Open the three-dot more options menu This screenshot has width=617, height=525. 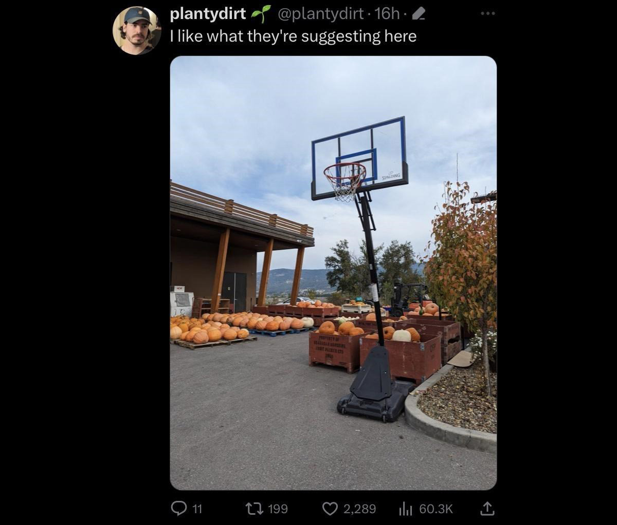coord(487,14)
